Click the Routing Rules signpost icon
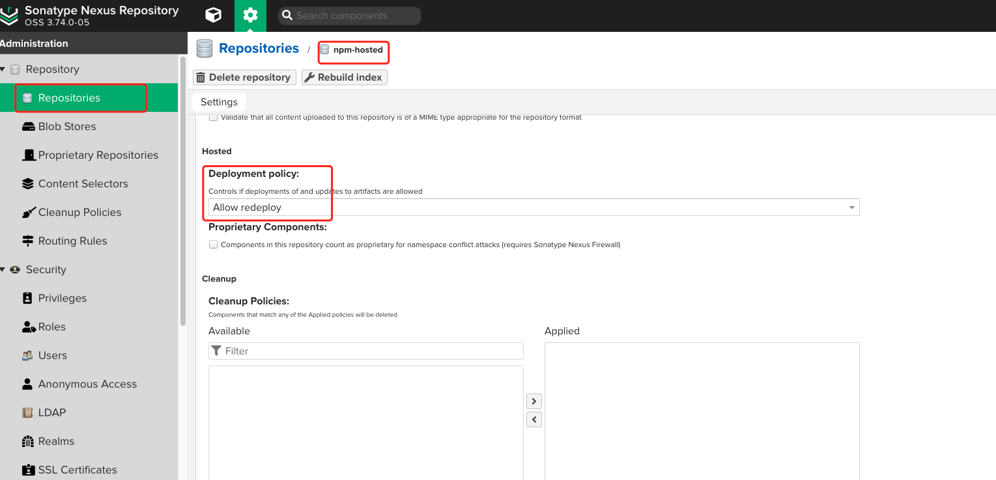 pos(28,241)
